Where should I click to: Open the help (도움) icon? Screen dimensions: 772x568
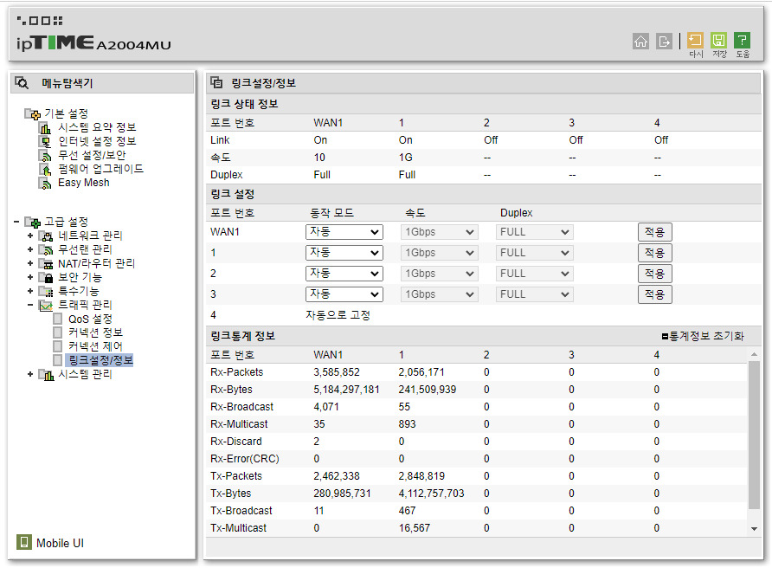tap(742, 41)
